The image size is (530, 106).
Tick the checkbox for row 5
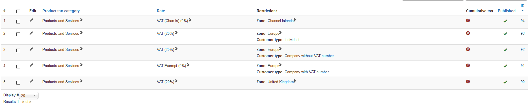click(18, 83)
